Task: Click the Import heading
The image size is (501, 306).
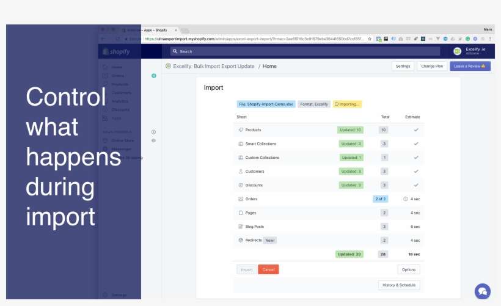Action: 213,87
